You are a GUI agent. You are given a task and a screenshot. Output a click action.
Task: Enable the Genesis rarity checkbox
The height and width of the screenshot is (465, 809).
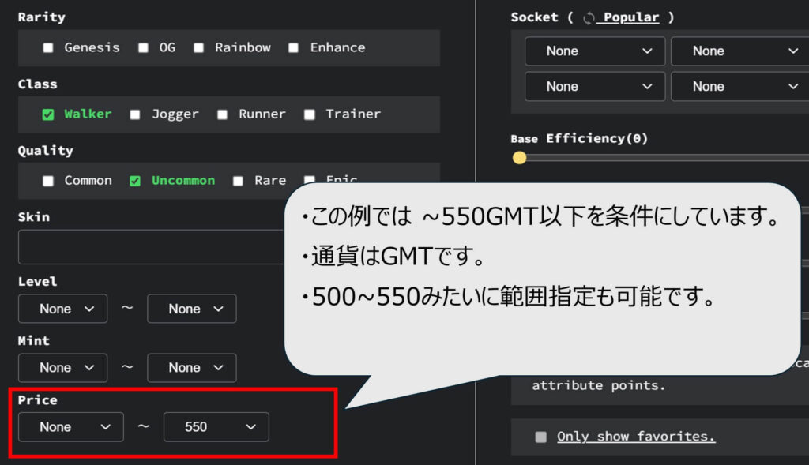[x=48, y=48]
